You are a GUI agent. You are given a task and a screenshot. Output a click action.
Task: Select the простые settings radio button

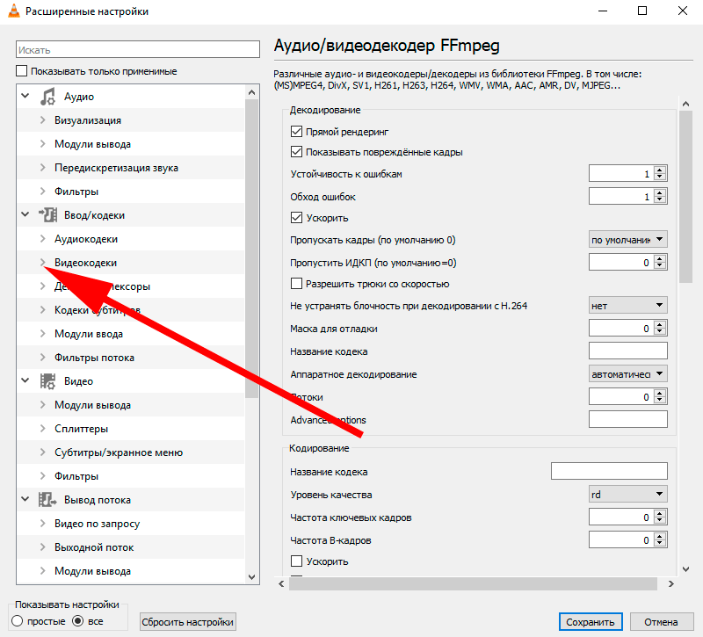pos(17,621)
